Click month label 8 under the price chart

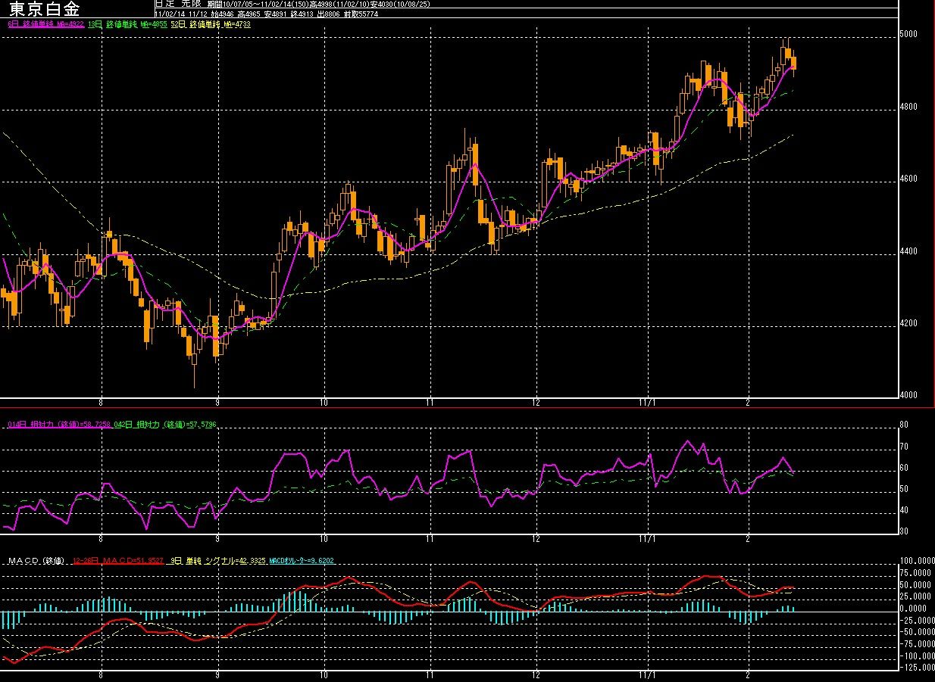coord(101,402)
